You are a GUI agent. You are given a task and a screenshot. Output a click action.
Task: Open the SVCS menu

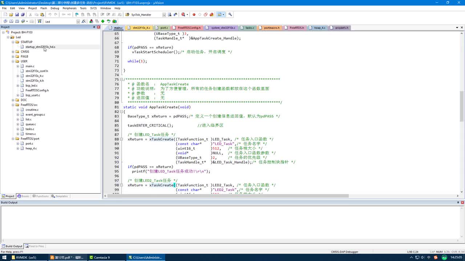tap(93, 8)
